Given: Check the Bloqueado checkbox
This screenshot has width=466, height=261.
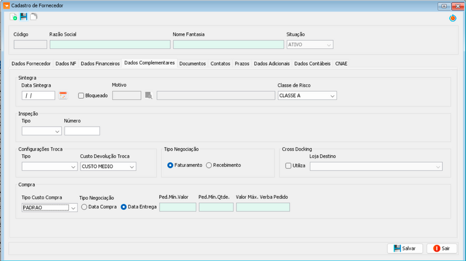Looking at the screenshot, I should click(x=81, y=96).
